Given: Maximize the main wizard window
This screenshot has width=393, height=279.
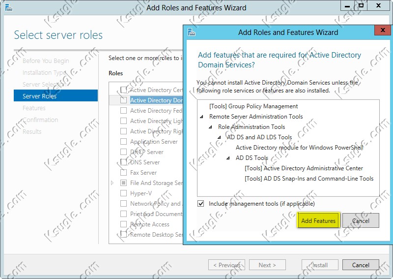Looking at the screenshot, I should (x=361, y=6).
